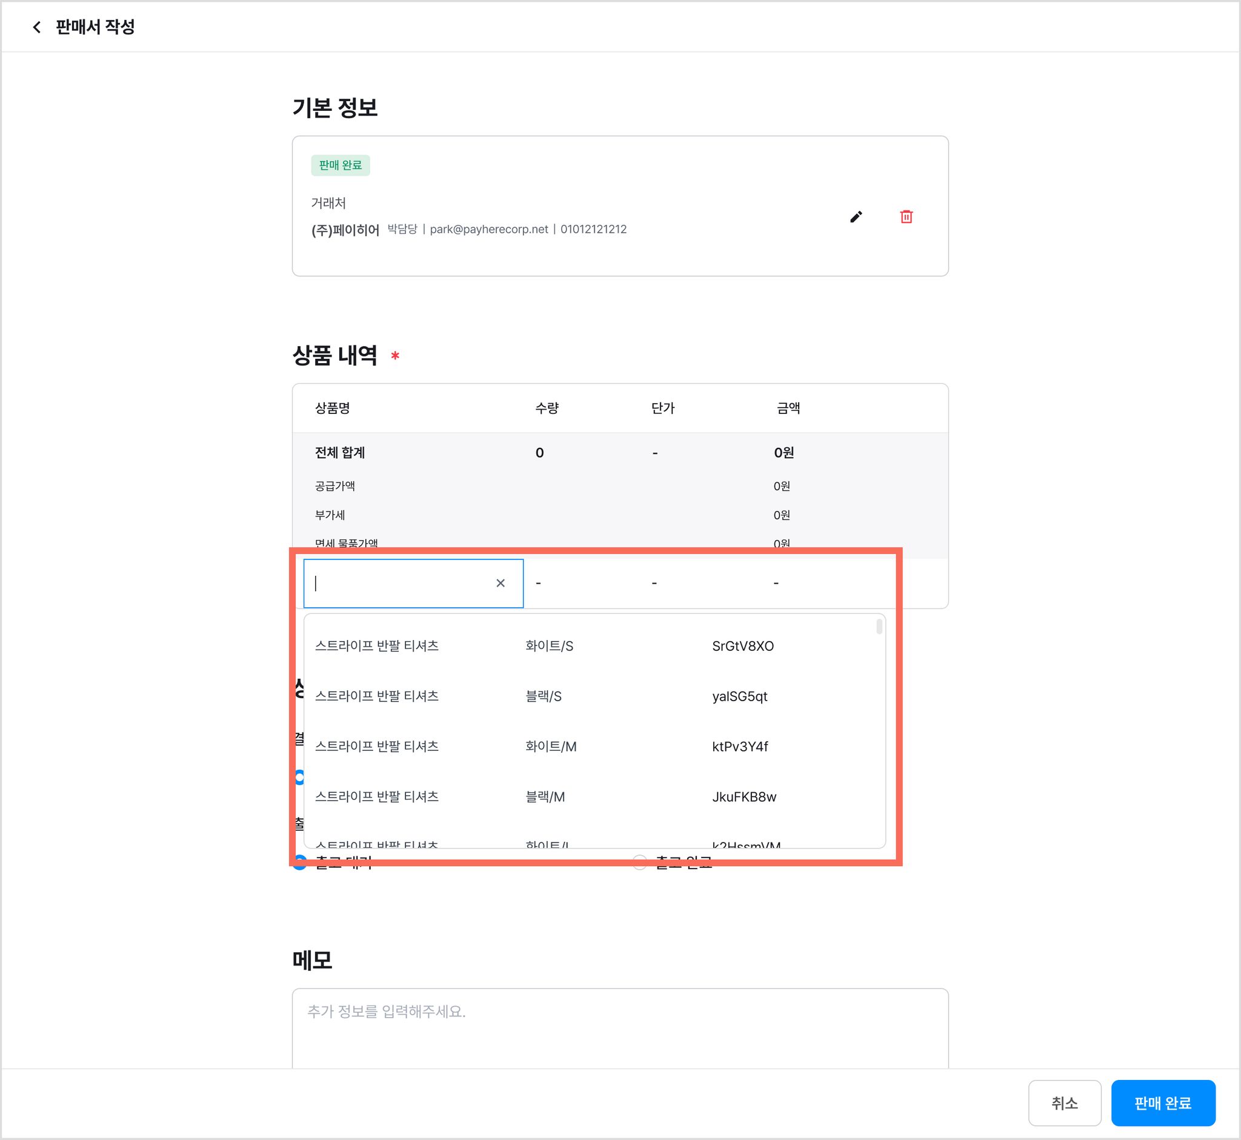Click the 01012121212 phone number
Viewport: 1241px width, 1140px height.
click(x=593, y=229)
